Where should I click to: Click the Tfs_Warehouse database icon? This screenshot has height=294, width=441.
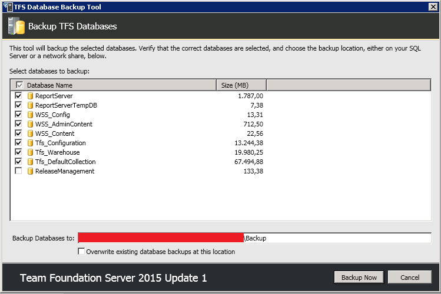pyautogui.click(x=31, y=152)
